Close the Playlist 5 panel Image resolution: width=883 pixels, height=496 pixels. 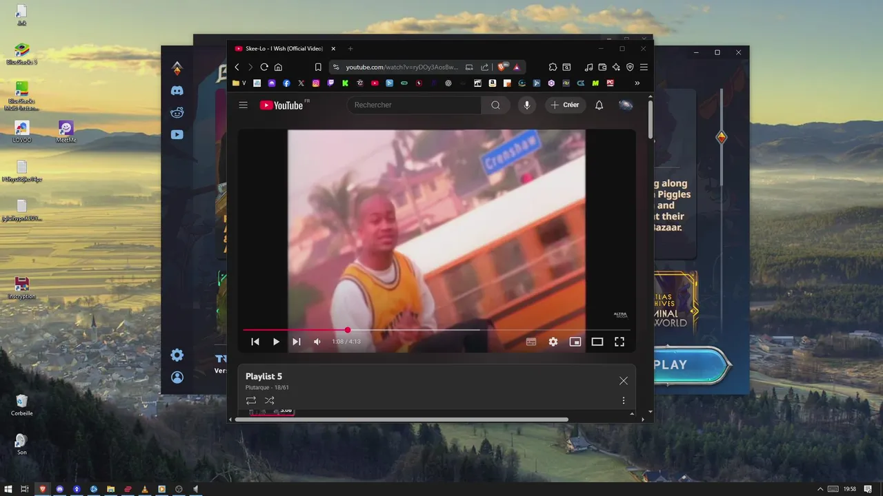coord(624,381)
